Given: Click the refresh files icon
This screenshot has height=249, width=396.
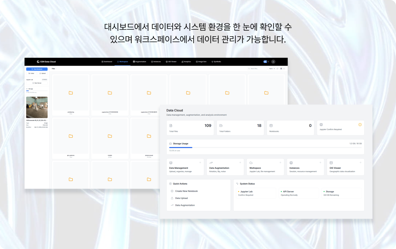Looking at the screenshot, I should (278, 68).
